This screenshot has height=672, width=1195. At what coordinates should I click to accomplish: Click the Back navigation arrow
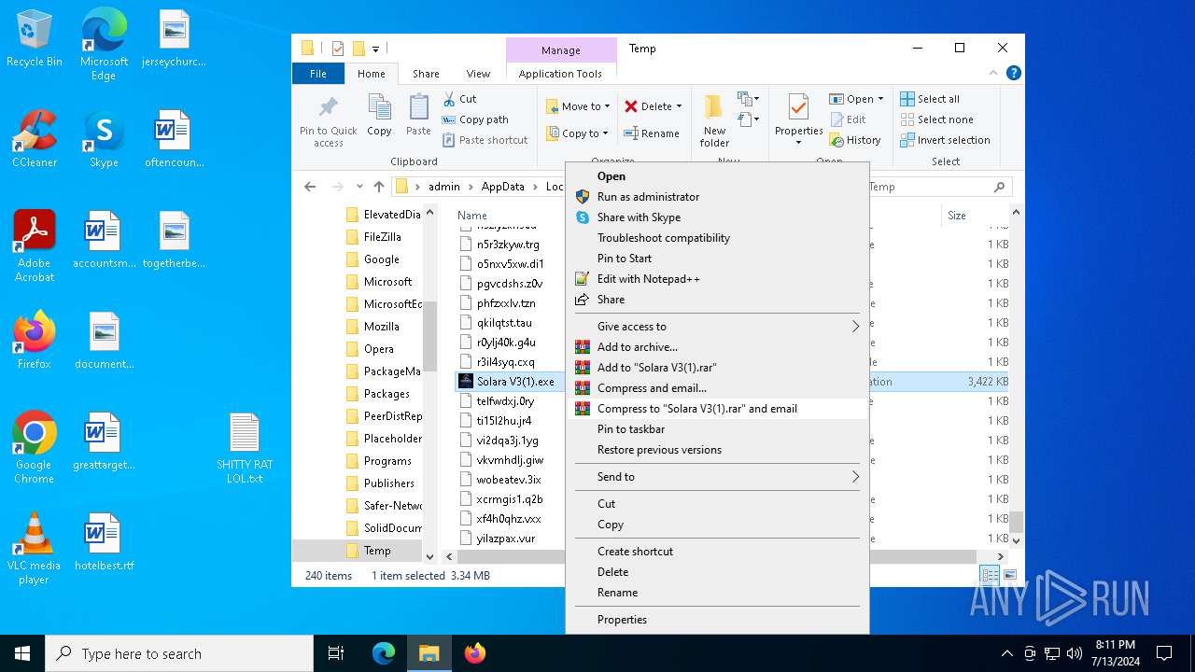point(310,187)
